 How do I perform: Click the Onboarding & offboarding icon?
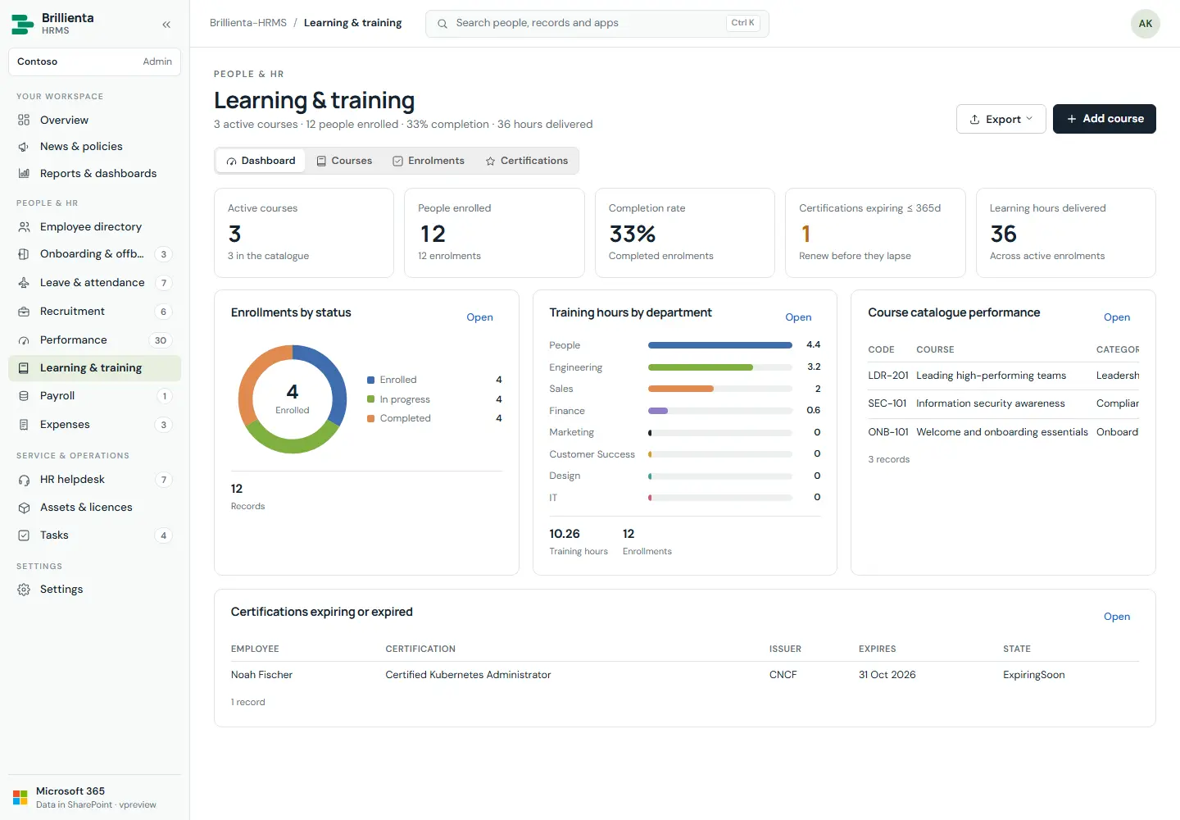[x=24, y=254]
